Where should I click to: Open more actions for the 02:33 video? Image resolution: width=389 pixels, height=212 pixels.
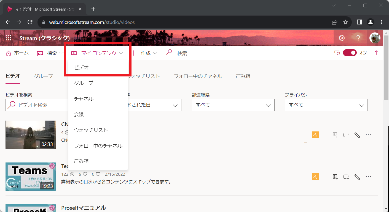coord(368,135)
